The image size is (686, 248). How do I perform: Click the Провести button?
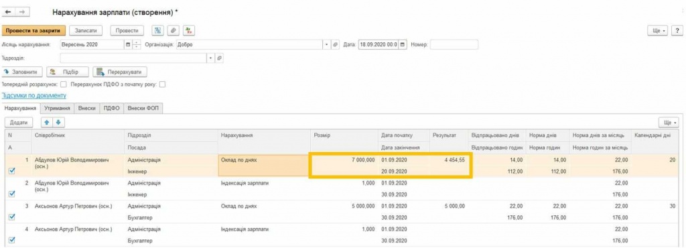tap(127, 31)
